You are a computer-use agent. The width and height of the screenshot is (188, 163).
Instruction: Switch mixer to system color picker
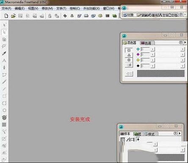129,65
